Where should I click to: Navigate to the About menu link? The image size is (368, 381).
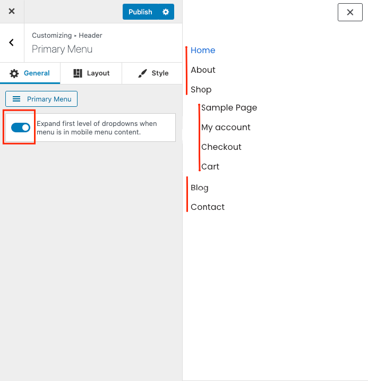203,70
